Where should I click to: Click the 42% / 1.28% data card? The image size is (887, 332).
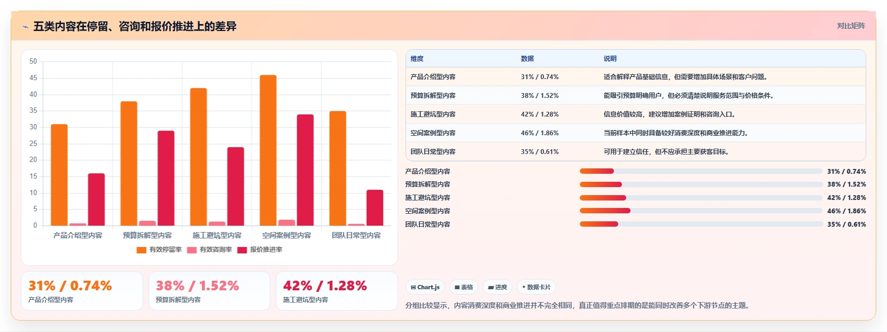point(337,291)
